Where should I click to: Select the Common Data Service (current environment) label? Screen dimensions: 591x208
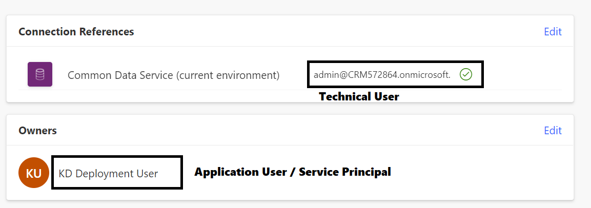pyautogui.click(x=174, y=75)
